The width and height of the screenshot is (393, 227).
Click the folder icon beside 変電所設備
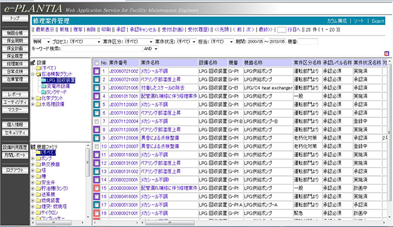tap(44, 86)
